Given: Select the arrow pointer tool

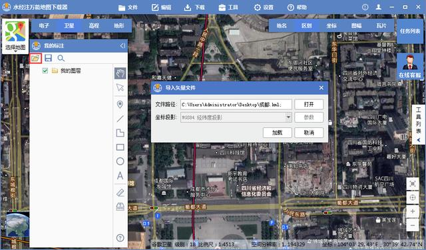Looking at the screenshot, I should click(120, 87).
